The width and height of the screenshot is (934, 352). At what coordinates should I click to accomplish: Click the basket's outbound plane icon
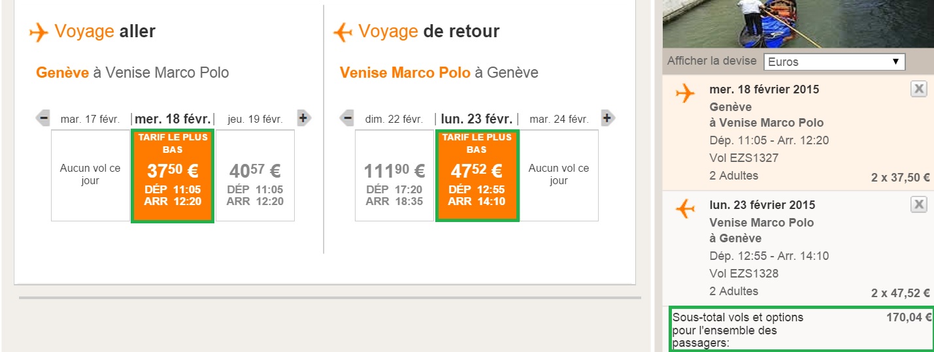tap(685, 94)
